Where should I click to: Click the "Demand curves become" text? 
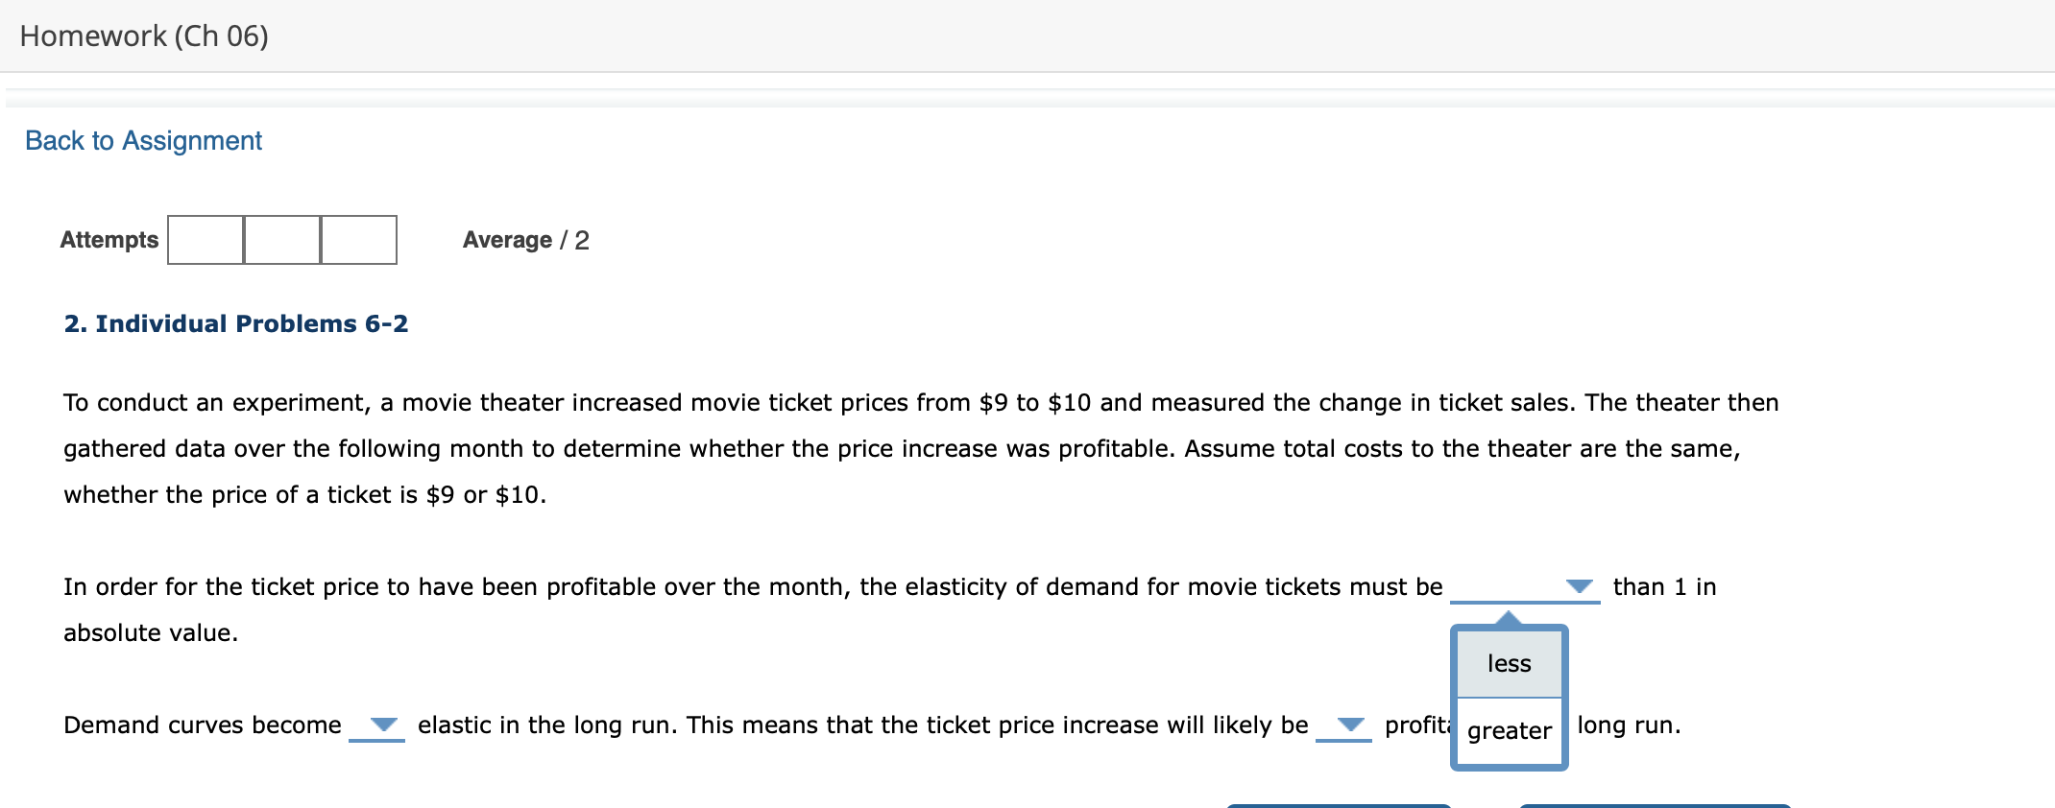pyautogui.click(x=203, y=725)
